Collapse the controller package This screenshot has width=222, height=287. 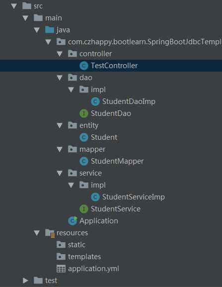[60, 54]
